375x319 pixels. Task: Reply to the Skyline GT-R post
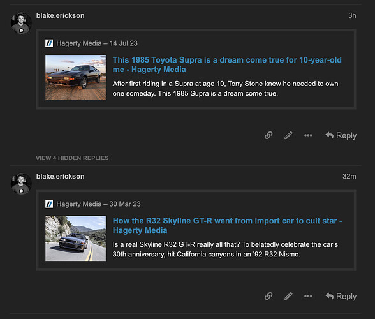[341, 296]
